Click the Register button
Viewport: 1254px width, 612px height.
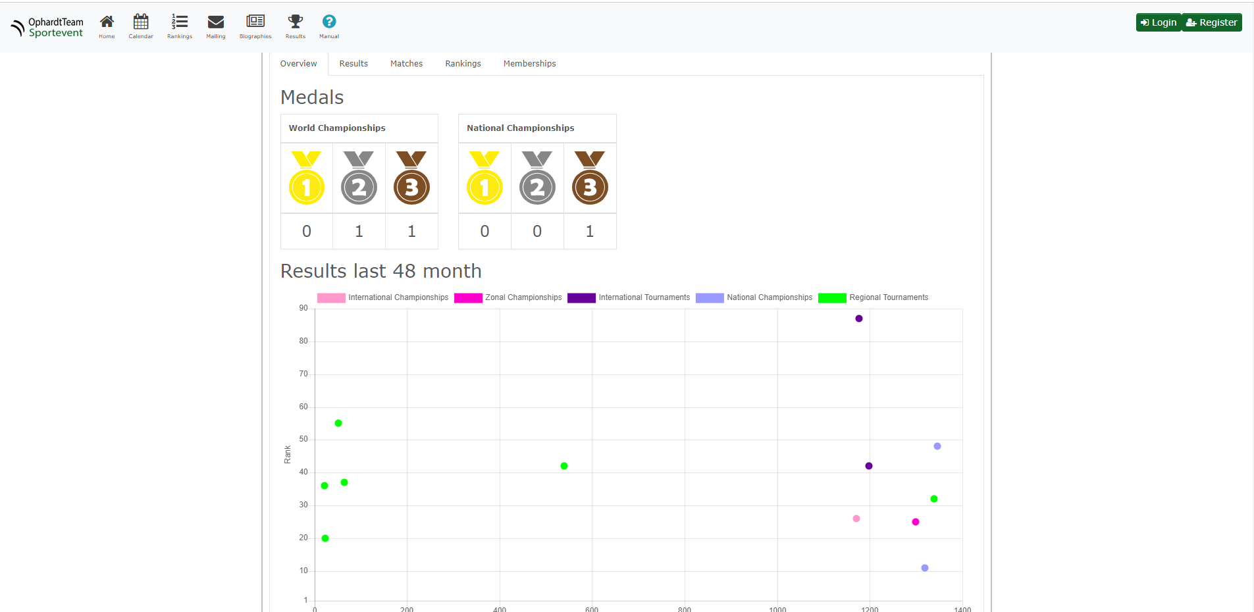[x=1212, y=22]
